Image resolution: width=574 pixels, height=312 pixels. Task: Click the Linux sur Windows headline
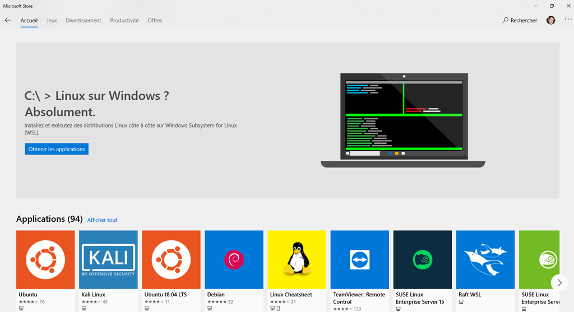(x=96, y=104)
